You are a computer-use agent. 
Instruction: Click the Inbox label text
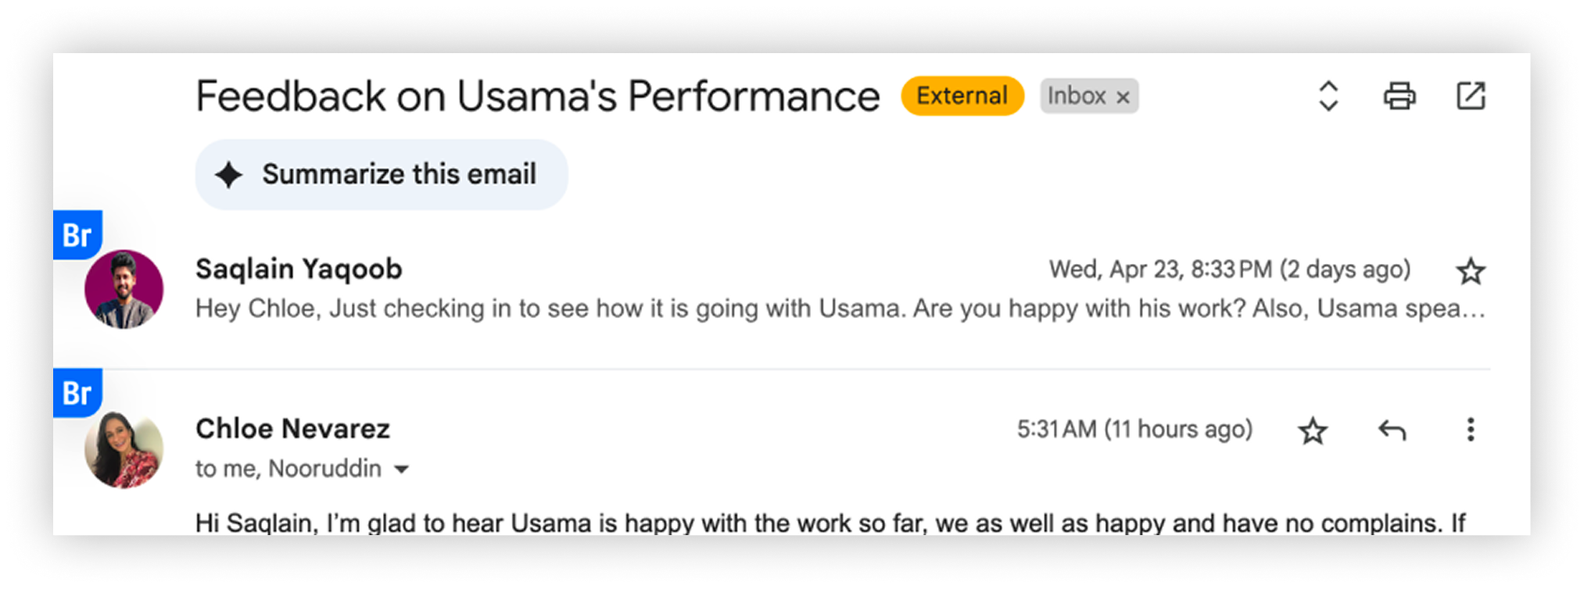[1076, 96]
